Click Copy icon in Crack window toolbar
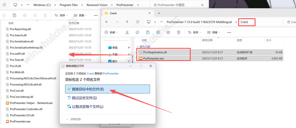This screenshot has height=128, width=296. (x=138, y=33)
